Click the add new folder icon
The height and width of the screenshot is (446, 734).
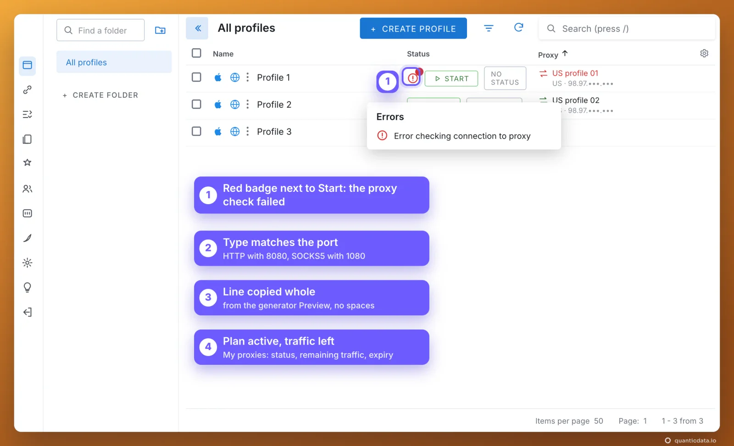pyautogui.click(x=160, y=30)
